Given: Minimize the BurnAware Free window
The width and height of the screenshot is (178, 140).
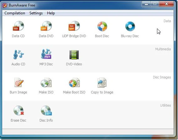Looking at the screenshot, I should click(x=146, y=4).
